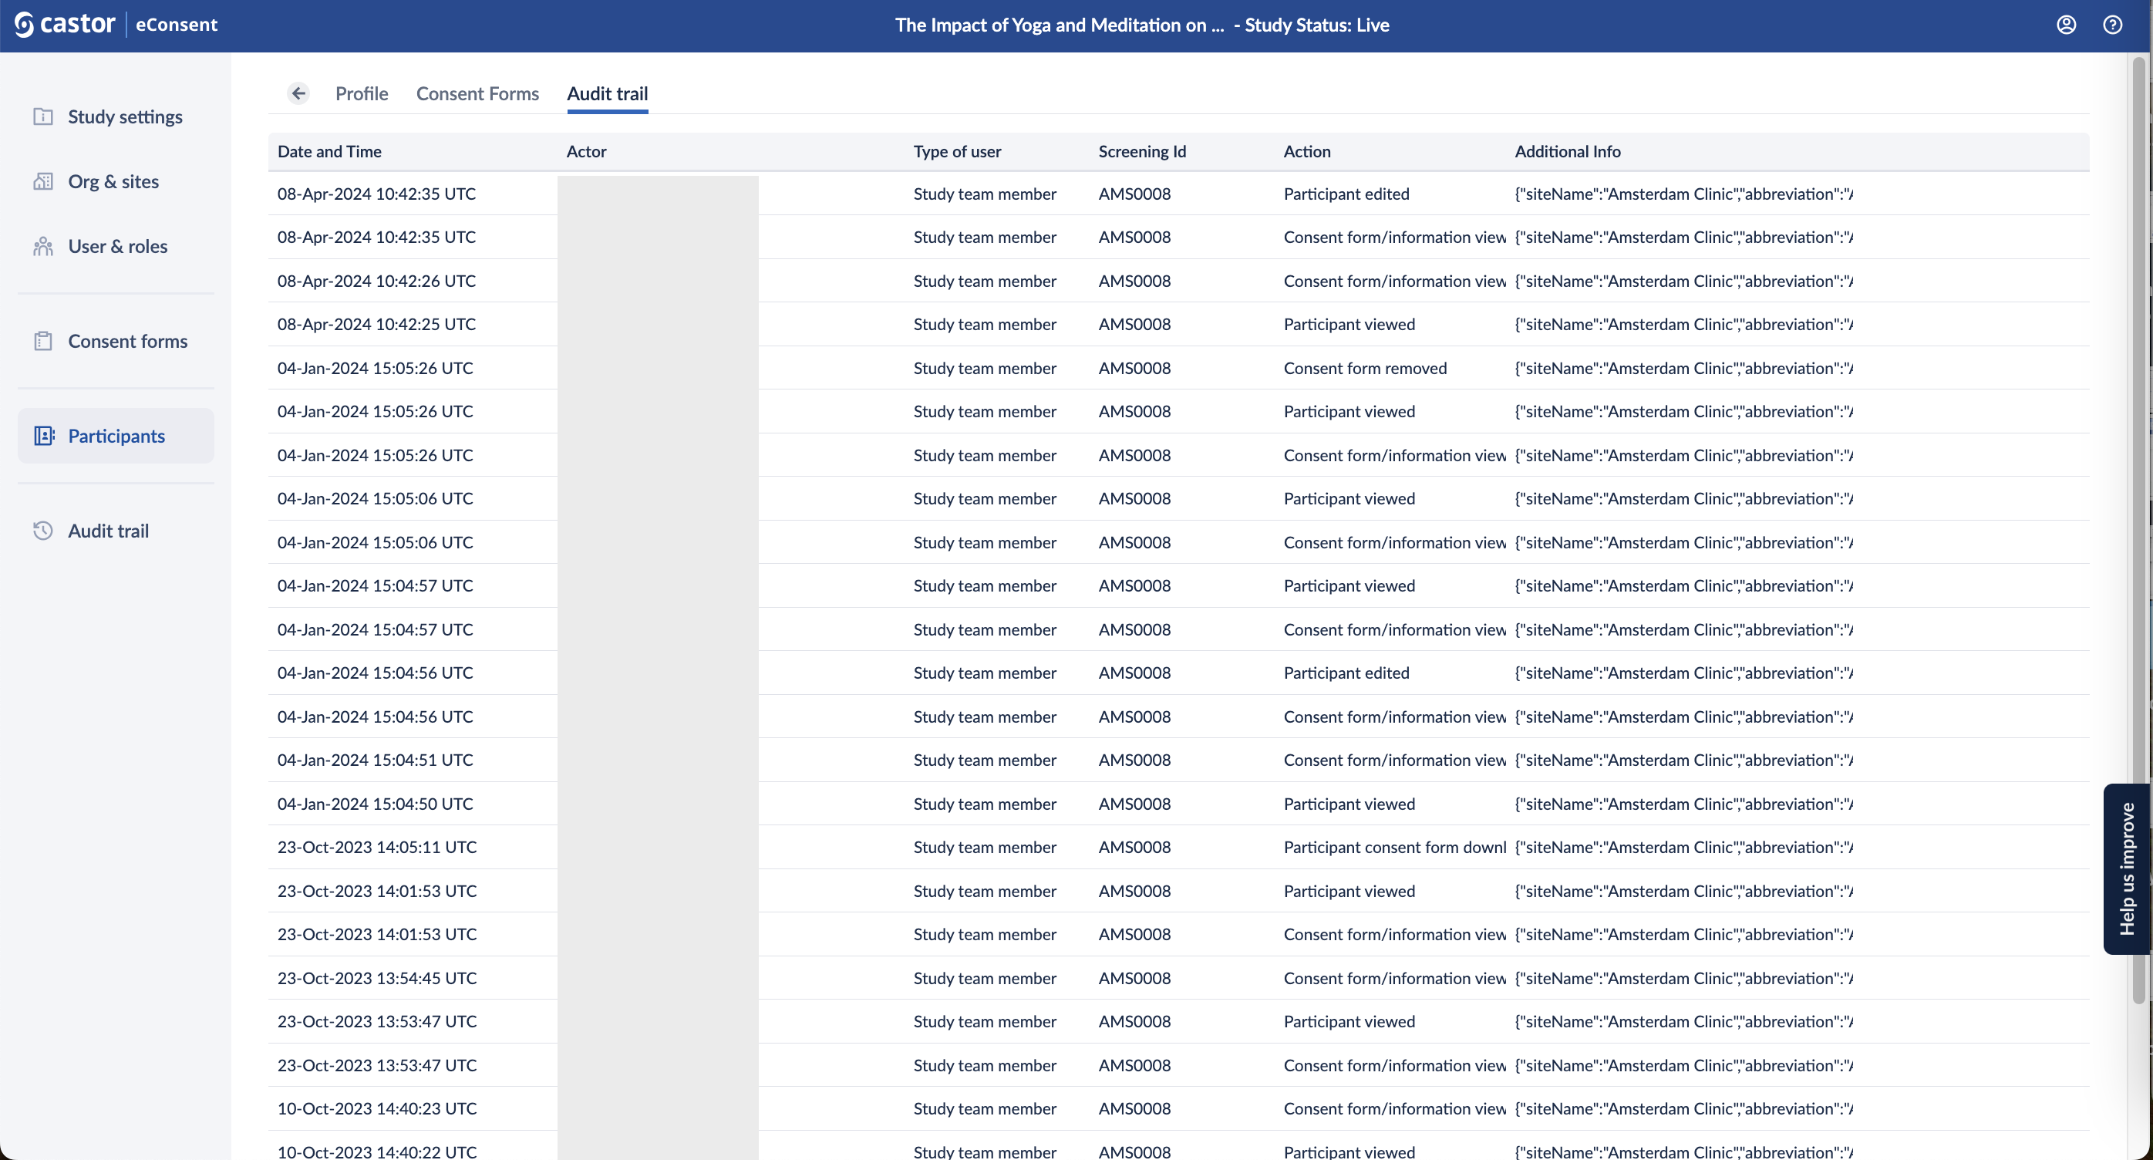Click Participant viewed at 04-Jan-2024 15:04:57
This screenshot has width=2153, height=1160.
click(1349, 586)
